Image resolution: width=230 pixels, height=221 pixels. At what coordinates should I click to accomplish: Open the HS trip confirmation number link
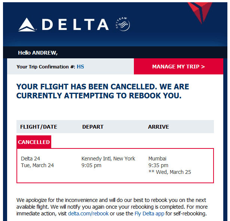[80, 67]
